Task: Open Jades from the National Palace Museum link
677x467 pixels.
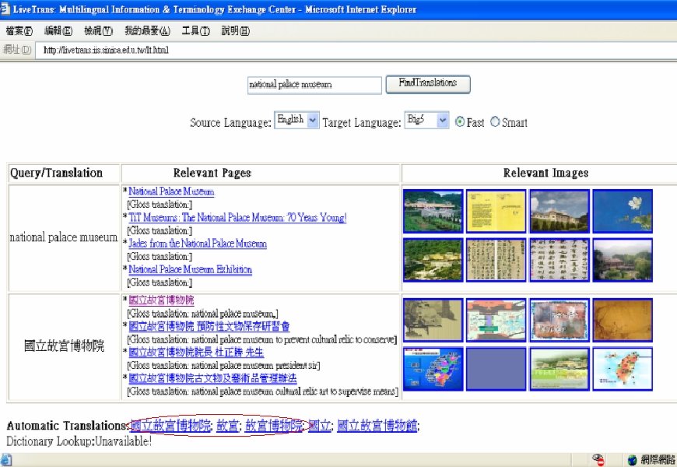Action: (198, 244)
